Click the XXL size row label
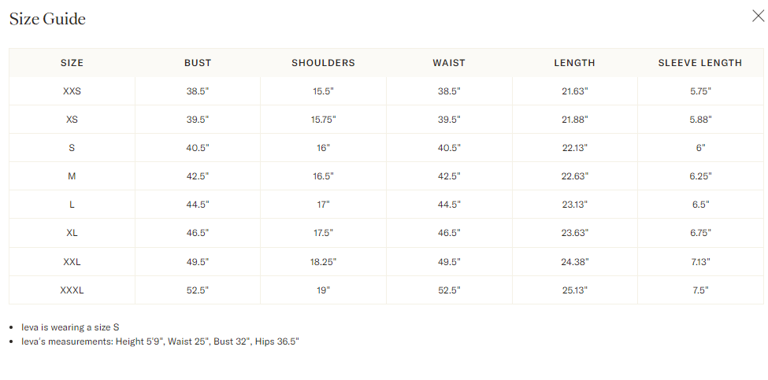 click(72, 261)
